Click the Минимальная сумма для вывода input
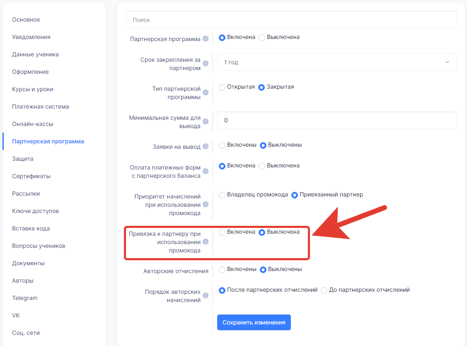Screen dimensions: 467x346 [x=336, y=120]
